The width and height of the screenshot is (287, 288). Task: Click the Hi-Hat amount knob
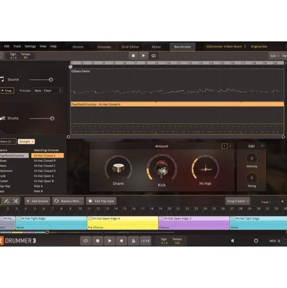[205, 168]
